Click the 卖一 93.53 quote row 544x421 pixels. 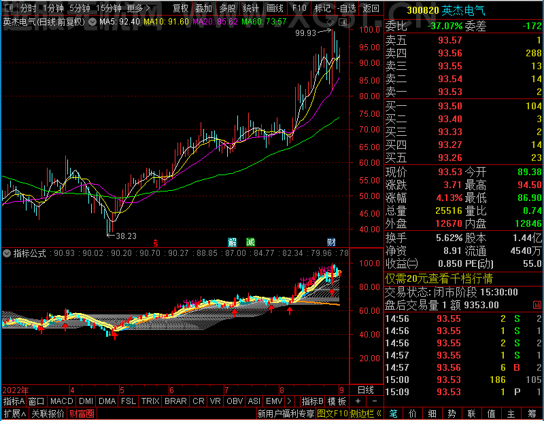point(464,92)
